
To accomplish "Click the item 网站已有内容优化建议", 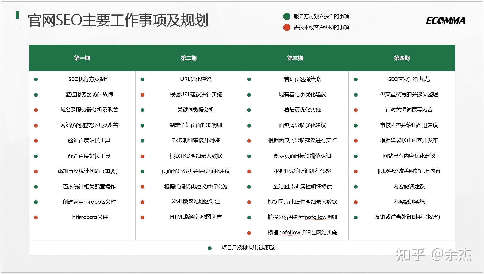I will coord(409,156).
